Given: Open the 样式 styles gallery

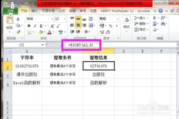Looking at the screenshot, I should (126, 24).
